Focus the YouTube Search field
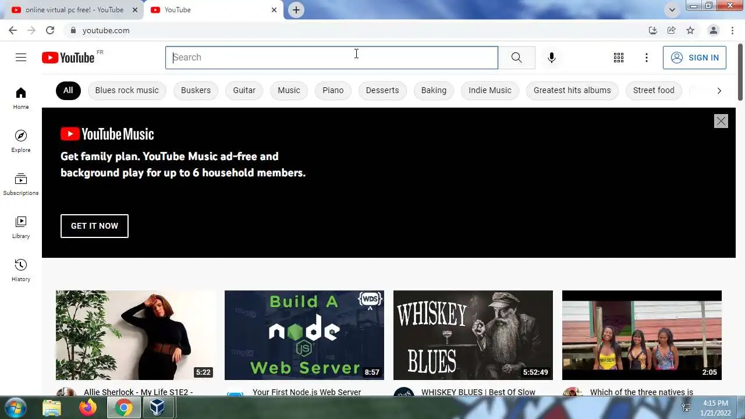 tap(332, 58)
